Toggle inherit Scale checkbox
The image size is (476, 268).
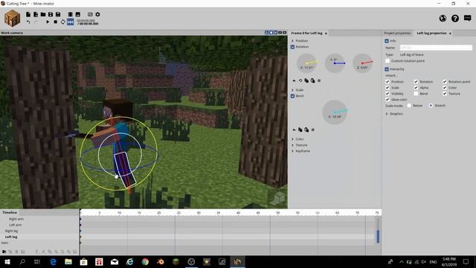387,88
